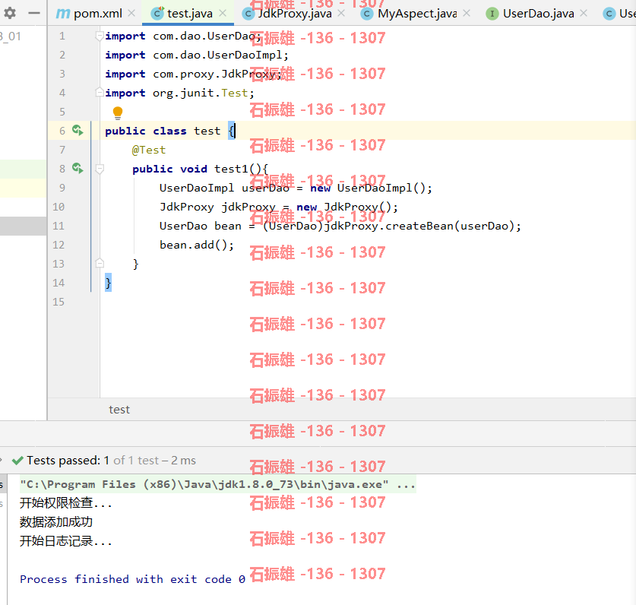This screenshot has height=605, width=636.
Task: Click the closing brace on line 14
Action: tap(109, 283)
